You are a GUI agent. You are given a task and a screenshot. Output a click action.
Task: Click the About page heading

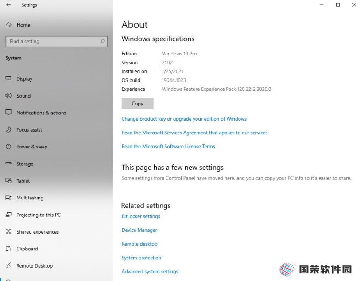click(135, 24)
